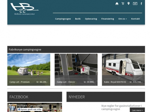Navigate to Kontakt page
Image resolution: width=150 pixels, height=112 pixels.
coord(135,19)
